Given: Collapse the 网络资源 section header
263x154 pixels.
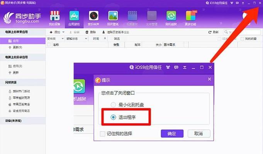Looking at the screenshot, I should pos(23,82).
